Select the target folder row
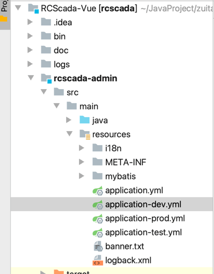This screenshot has height=274, width=214. click(111, 271)
